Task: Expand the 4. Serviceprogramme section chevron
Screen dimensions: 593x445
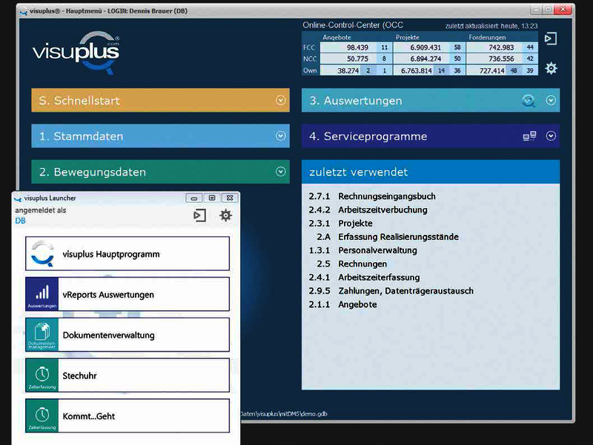Action: (x=551, y=136)
